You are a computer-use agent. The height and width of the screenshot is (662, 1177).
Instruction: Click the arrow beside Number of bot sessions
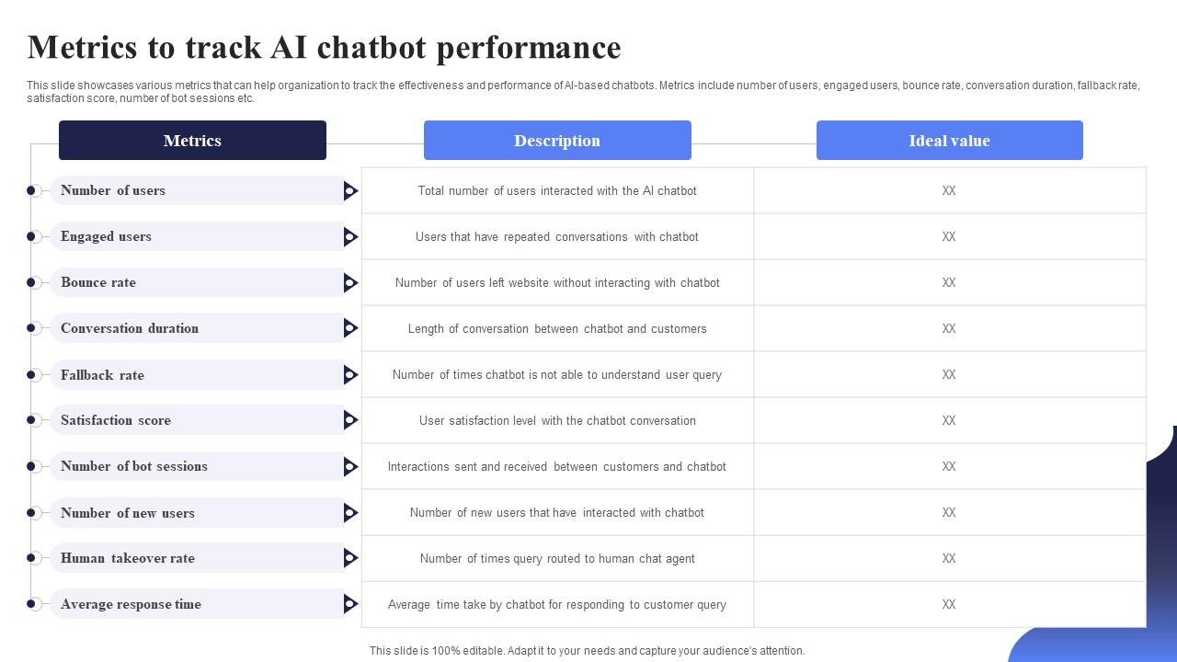[x=350, y=466]
